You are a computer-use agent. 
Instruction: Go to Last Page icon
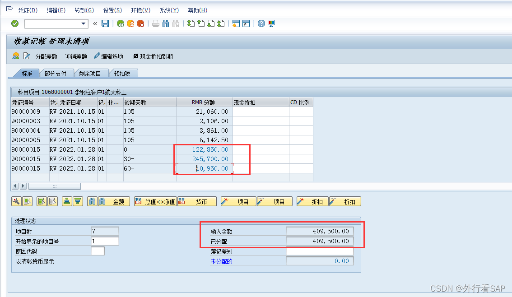(221, 23)
